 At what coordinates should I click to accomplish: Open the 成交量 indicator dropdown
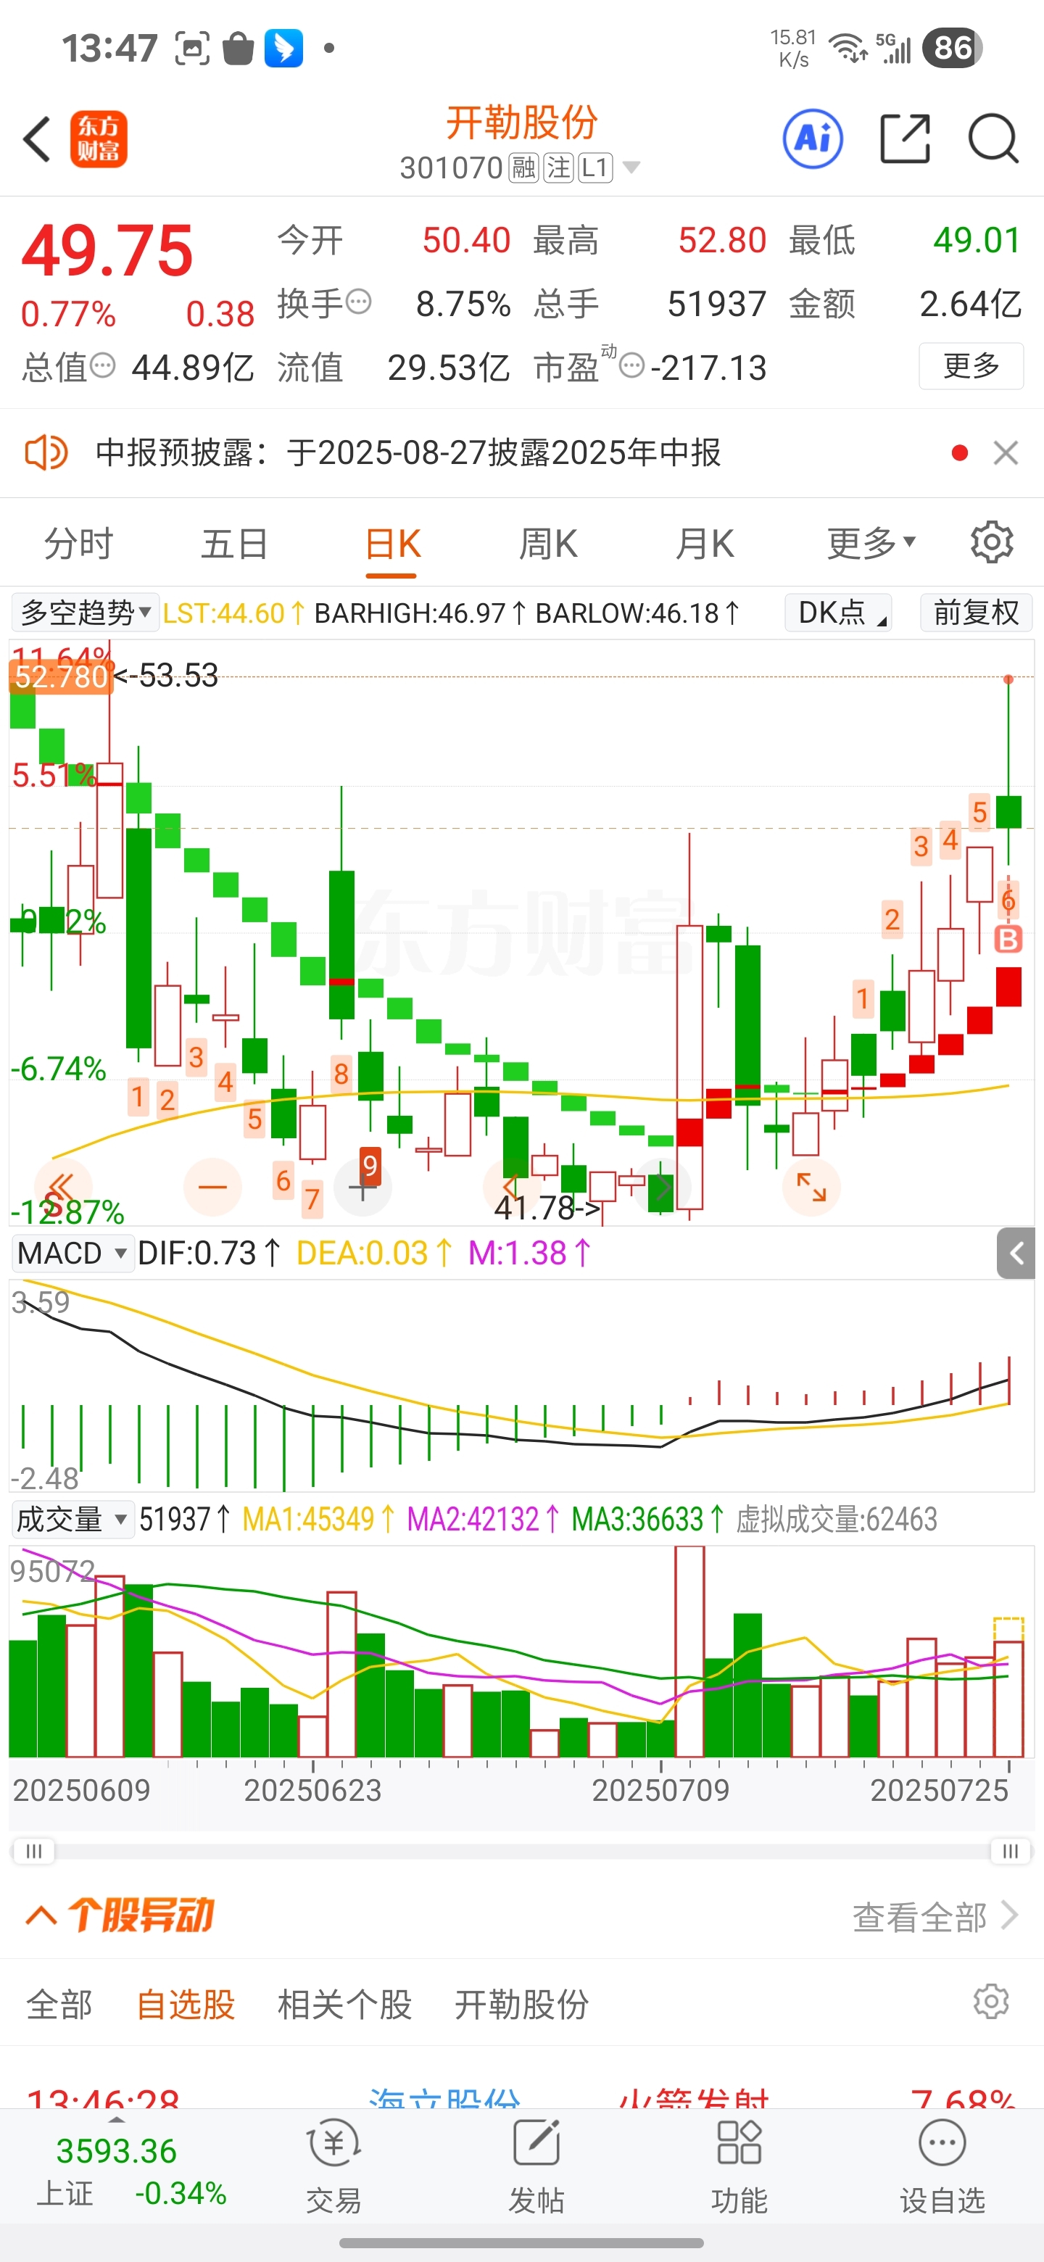[72, 1519]
